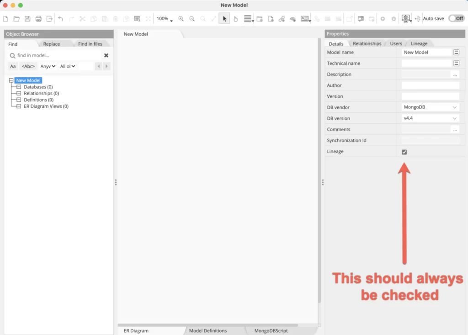Click the Version input field
Screen dimensions: 468x335
pos(430,96)
